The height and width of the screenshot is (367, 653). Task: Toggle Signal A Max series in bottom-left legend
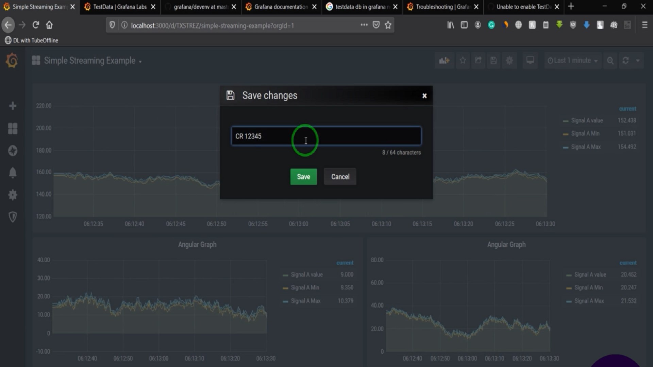[305, 301]
